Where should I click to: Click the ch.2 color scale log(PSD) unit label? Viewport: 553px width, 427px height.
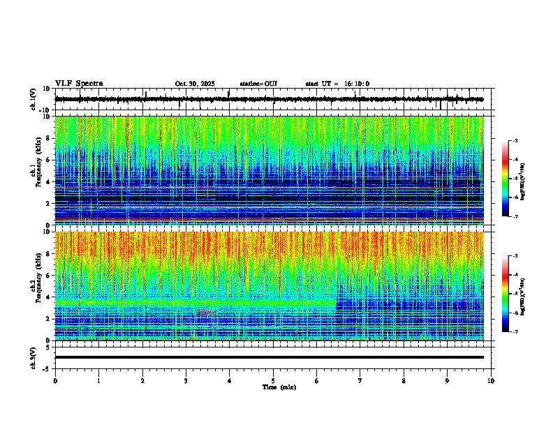[523, 297]
